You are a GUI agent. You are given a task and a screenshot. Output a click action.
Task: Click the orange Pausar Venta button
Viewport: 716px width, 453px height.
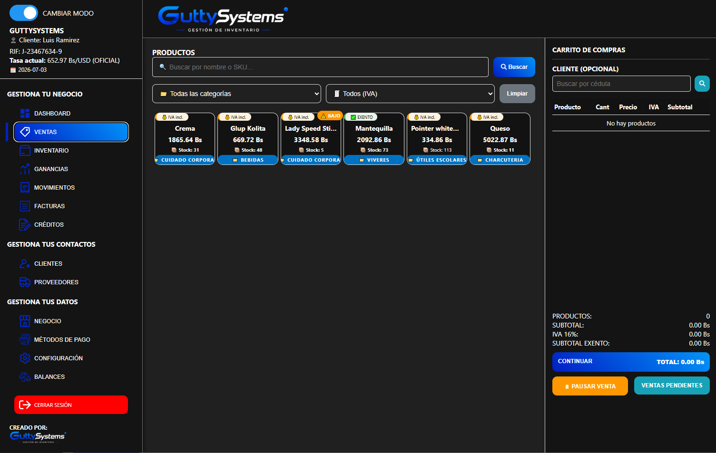tap(590, 386)
